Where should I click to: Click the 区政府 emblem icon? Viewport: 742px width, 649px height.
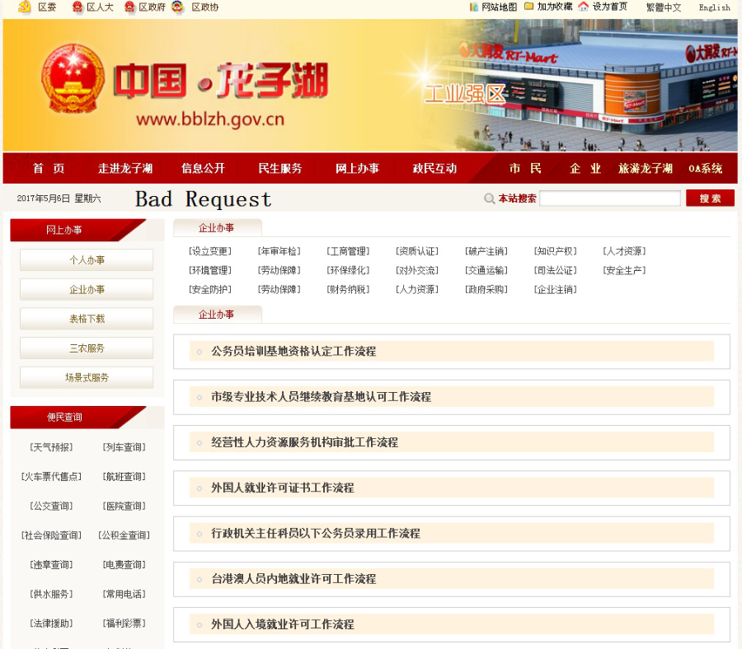click(129, 7)
